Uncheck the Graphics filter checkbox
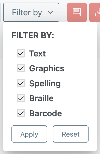Image resolution: width=100 pixels, height=154 pixels. pyautogui.click(x=21, y=68)
